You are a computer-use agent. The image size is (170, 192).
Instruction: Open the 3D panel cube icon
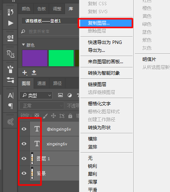click(x=11, y=38)
